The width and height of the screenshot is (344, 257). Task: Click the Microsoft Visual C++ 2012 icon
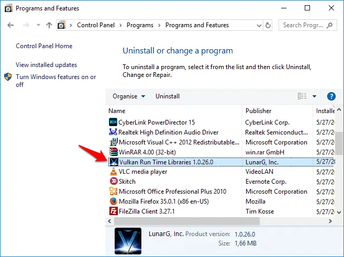pos(114,142)
